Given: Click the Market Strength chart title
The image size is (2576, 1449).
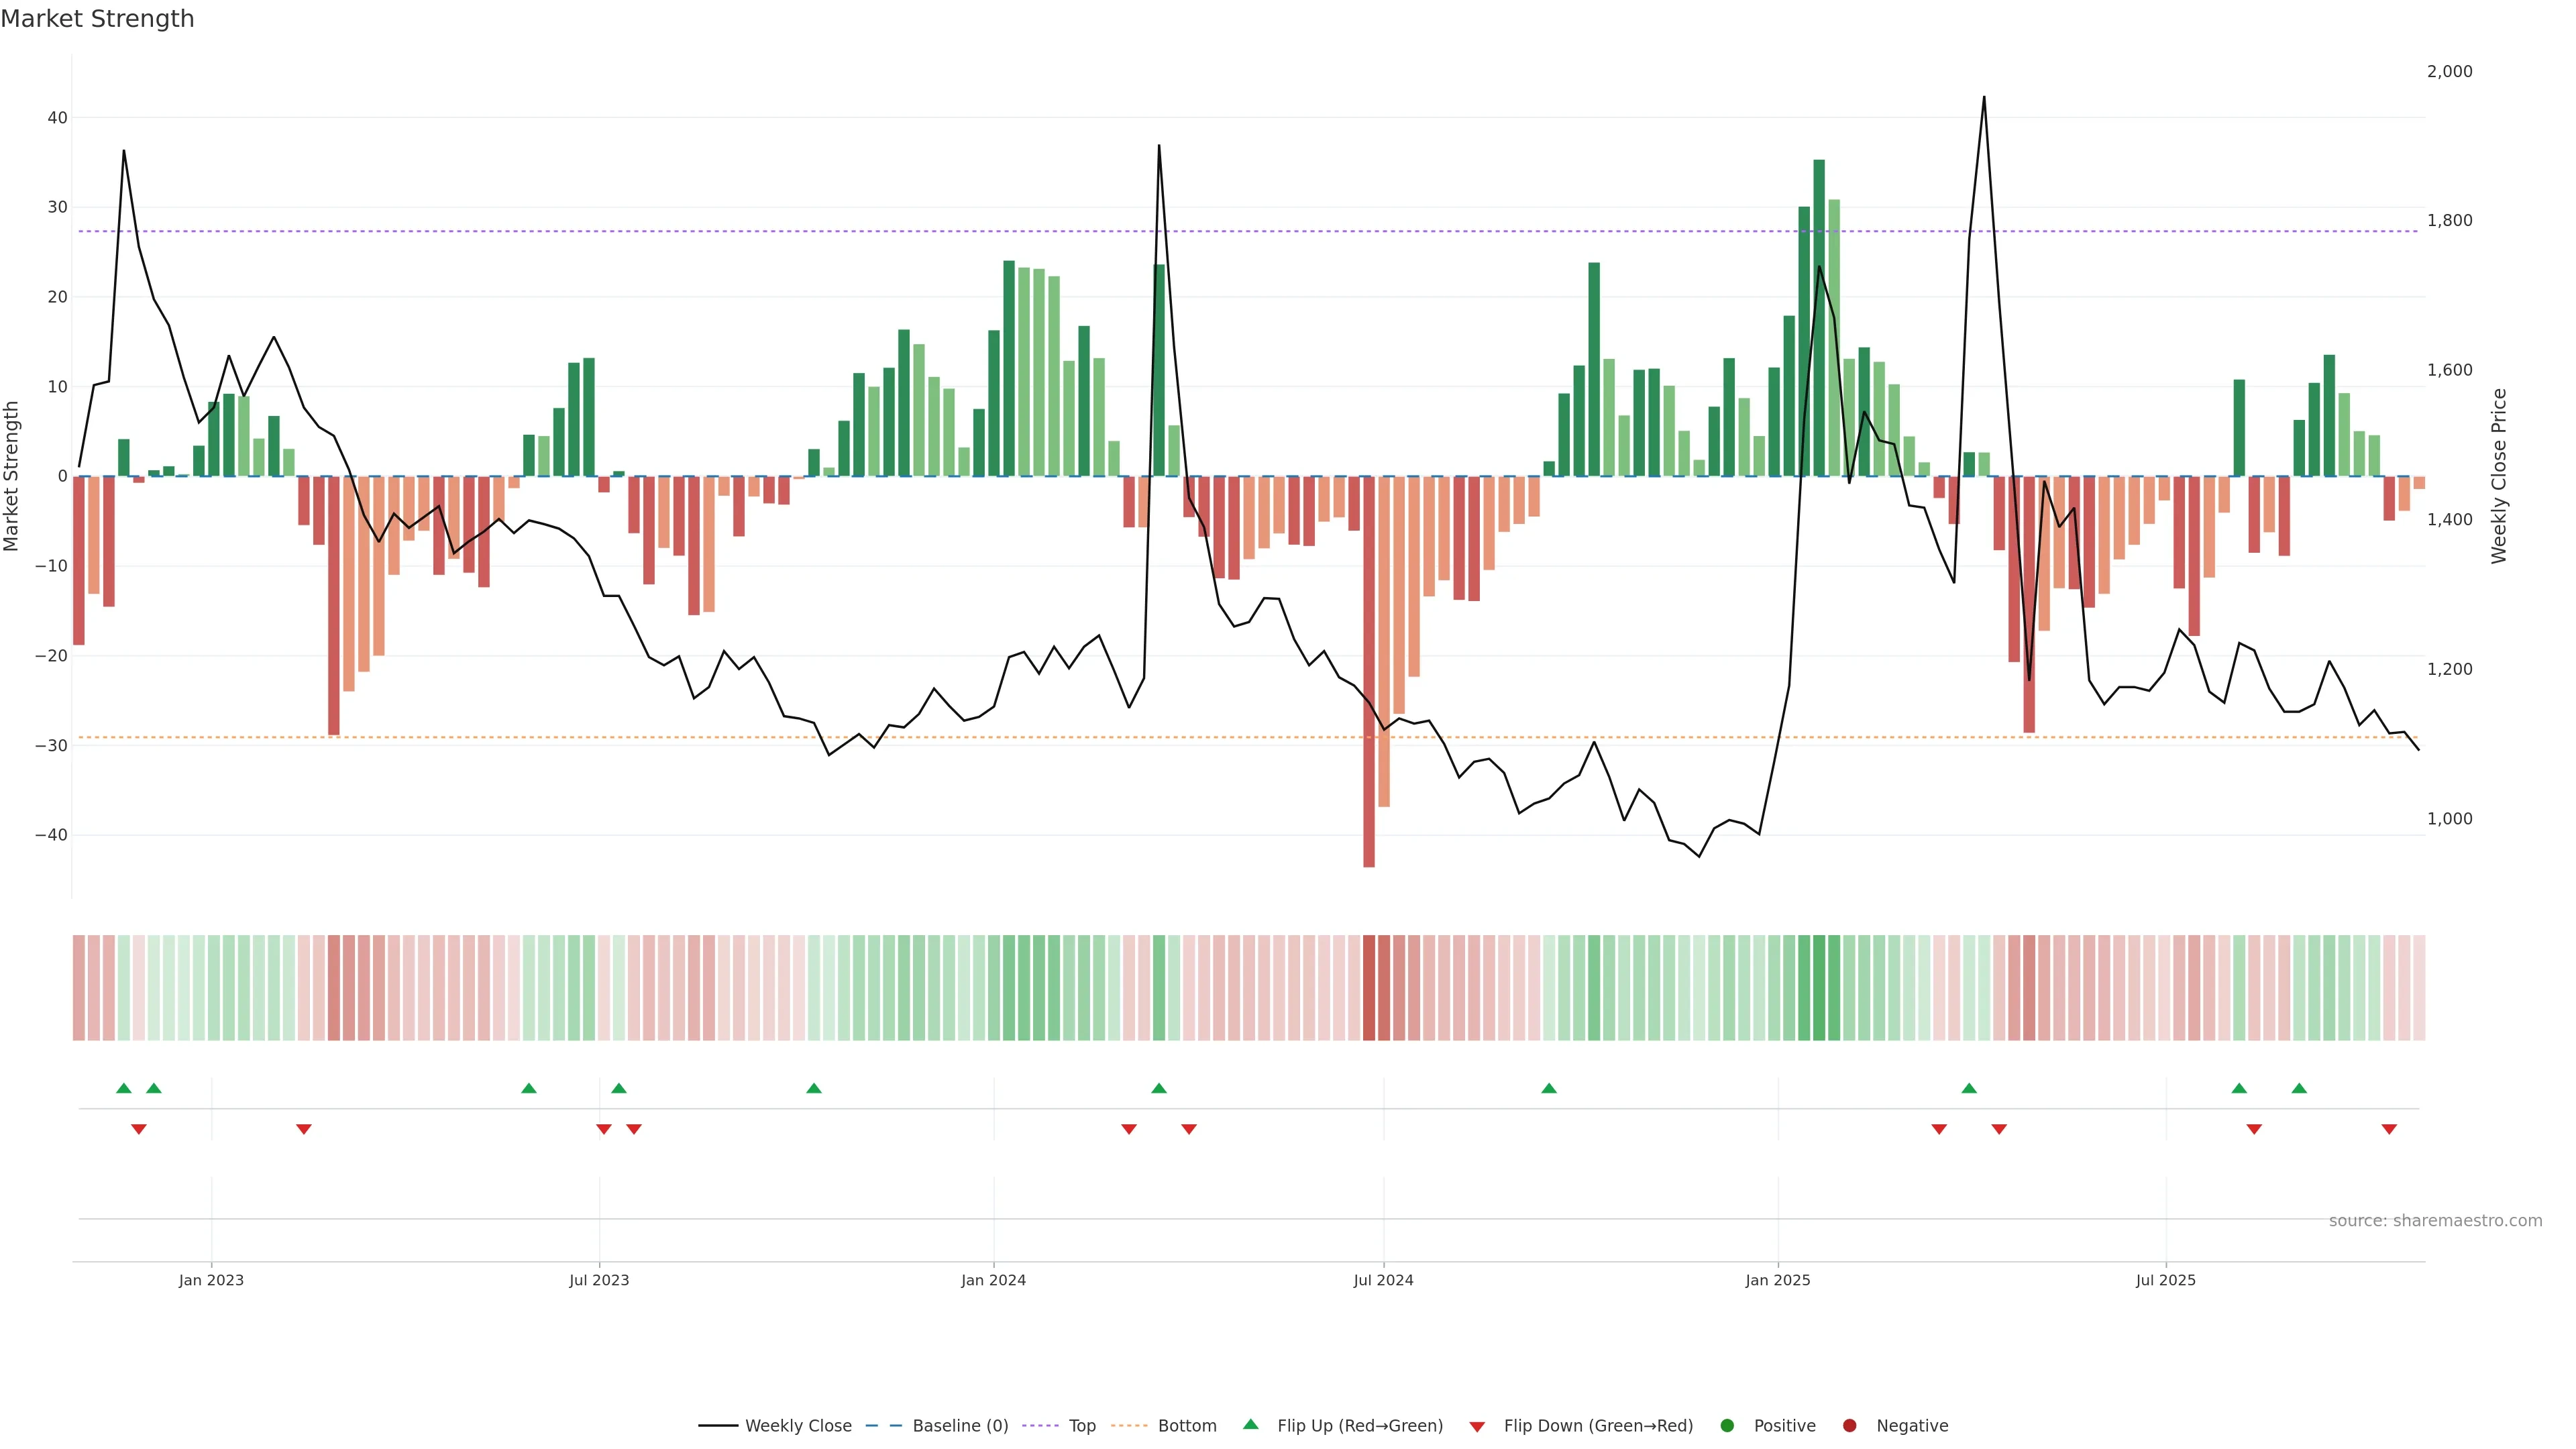Looking at the screenshot, I should [x=97, y=19].
